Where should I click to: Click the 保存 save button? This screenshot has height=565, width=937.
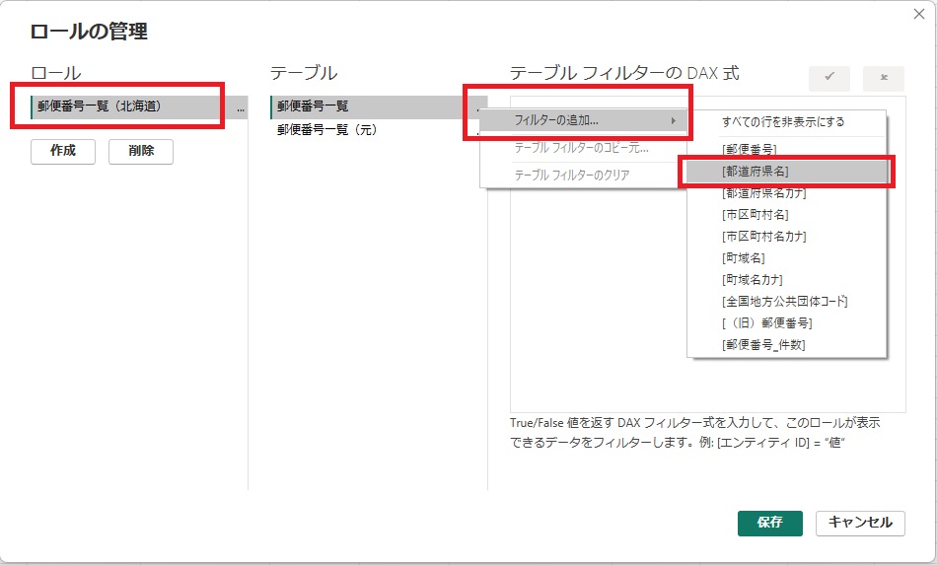pyautogui.click(x=769, y=523)
